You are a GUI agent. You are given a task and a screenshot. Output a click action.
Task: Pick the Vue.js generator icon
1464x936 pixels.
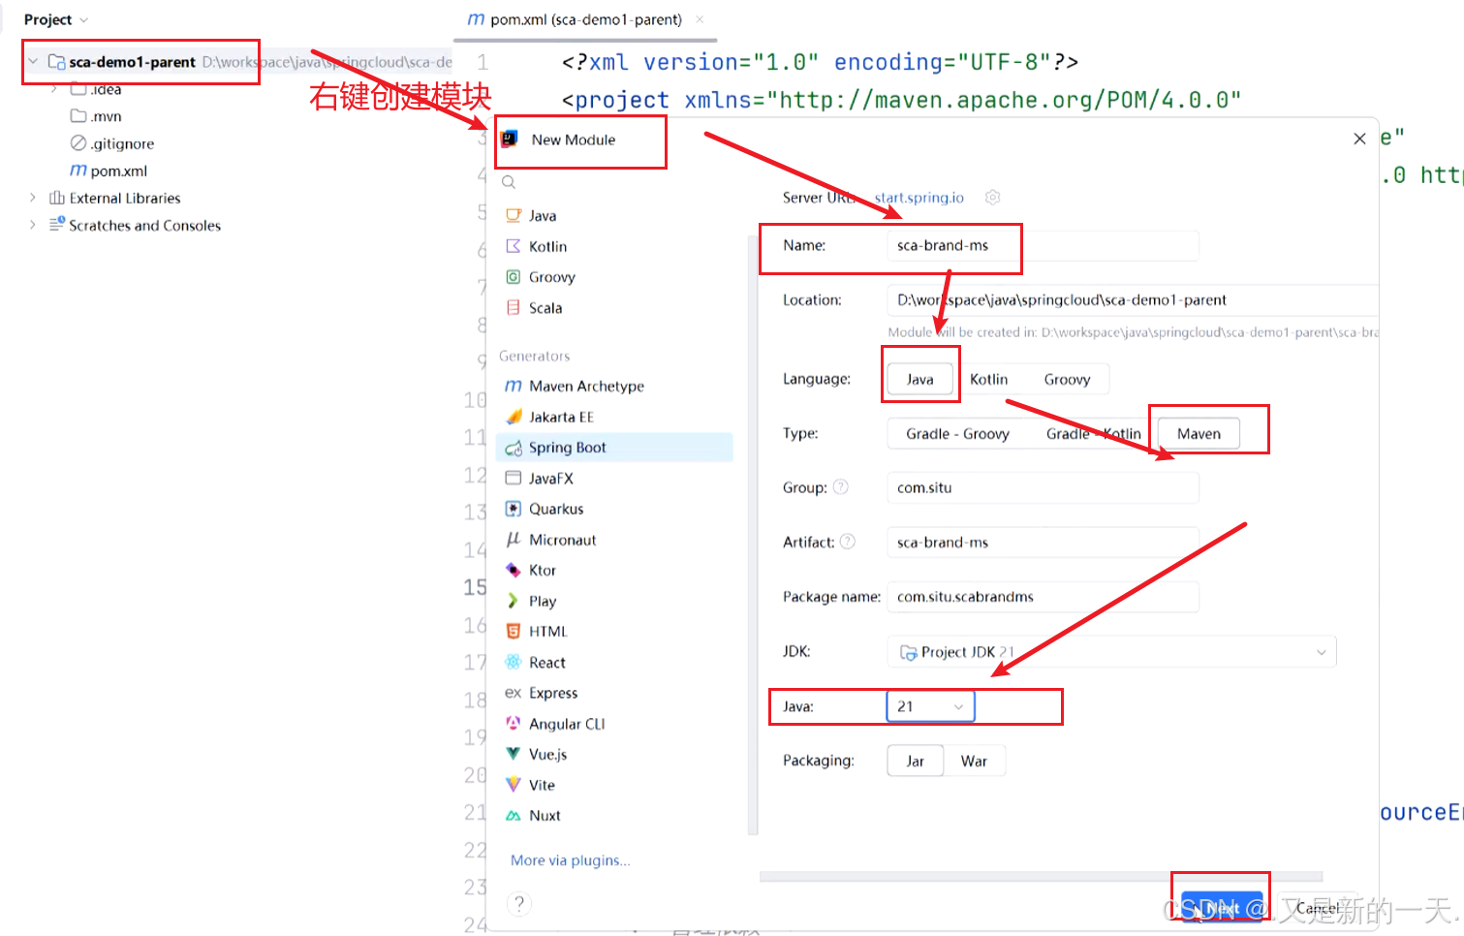[514, 754]
